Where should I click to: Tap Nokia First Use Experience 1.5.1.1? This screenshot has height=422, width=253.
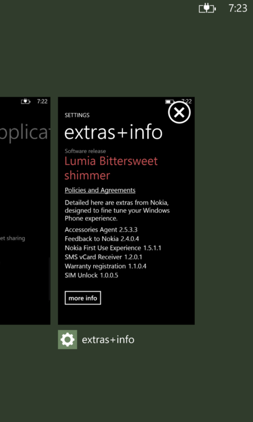(113, 248)
